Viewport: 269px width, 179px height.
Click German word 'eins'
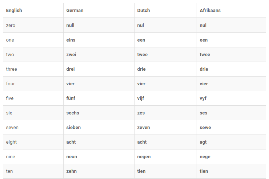[71, 40]
